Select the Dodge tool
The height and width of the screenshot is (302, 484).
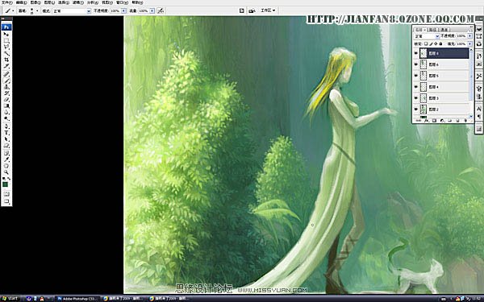6,118
